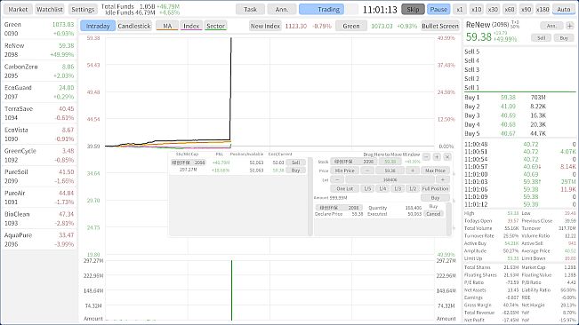Set simulation speed to x30

tap(493, 9)
